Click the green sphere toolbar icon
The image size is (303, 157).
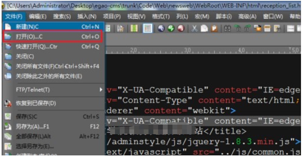click(171, 29)
